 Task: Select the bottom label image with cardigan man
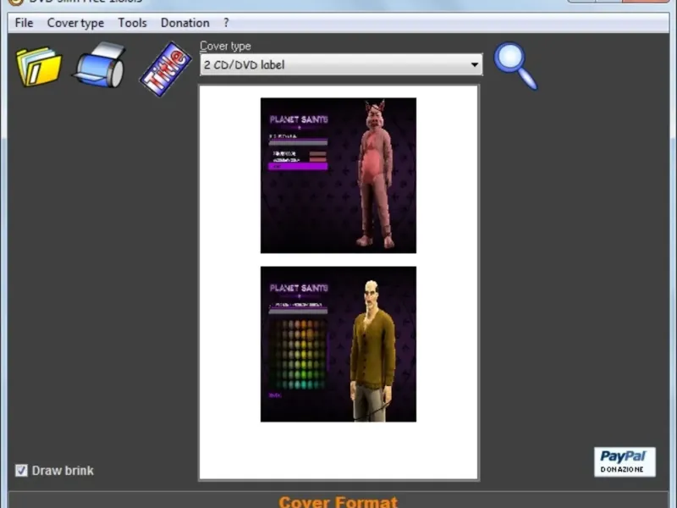coord(338,344)
